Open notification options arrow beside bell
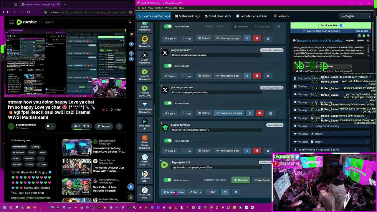This screenshot has width=377, height=212. click(53, 126)
